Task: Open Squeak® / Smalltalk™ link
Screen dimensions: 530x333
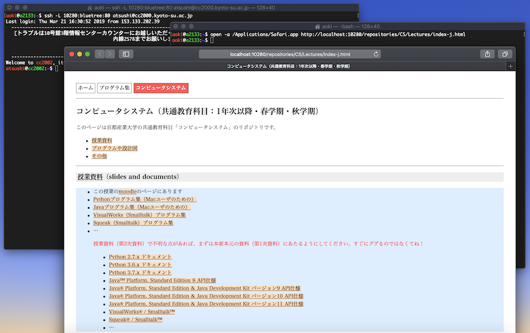Action: point(136,320)
